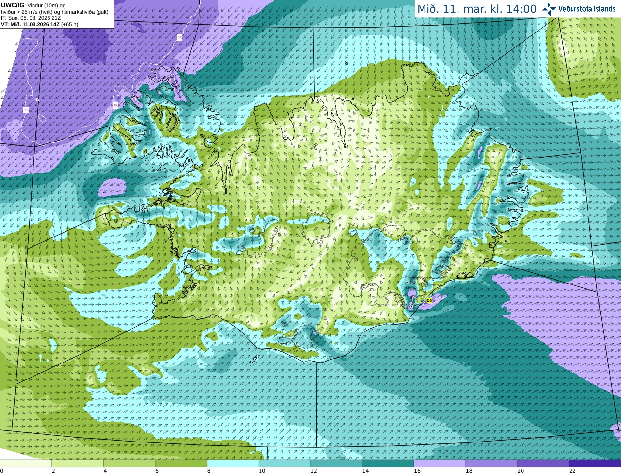Click the IT: Sun. 08. 03. 2026 21Z line
621x474 pixels.
click(31, 18)
